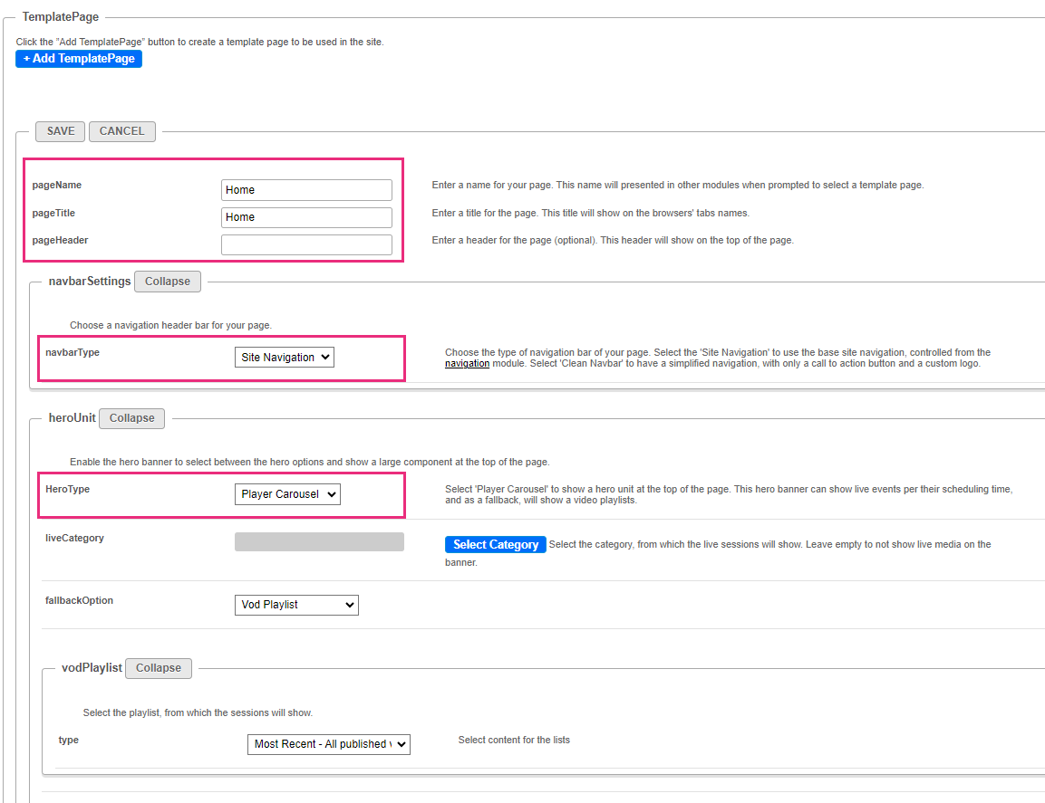Click the empty pageHeader field
1045x803 pixels.
point(306,244)
